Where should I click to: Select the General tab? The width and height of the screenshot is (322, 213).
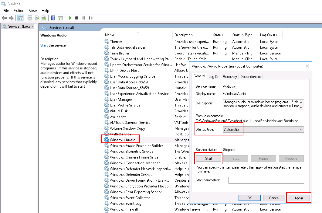pos(199,76)
